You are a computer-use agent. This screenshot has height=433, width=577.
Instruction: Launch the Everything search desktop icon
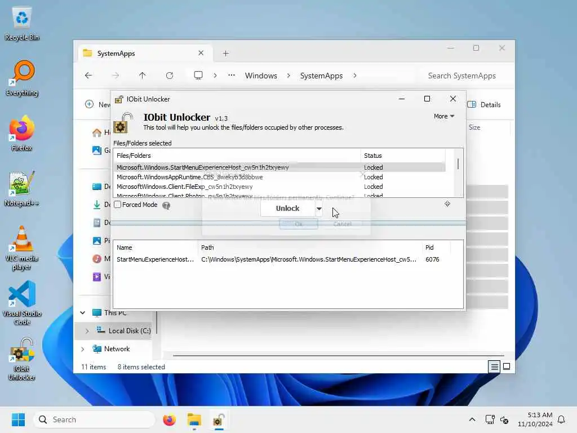click(22, 78)
